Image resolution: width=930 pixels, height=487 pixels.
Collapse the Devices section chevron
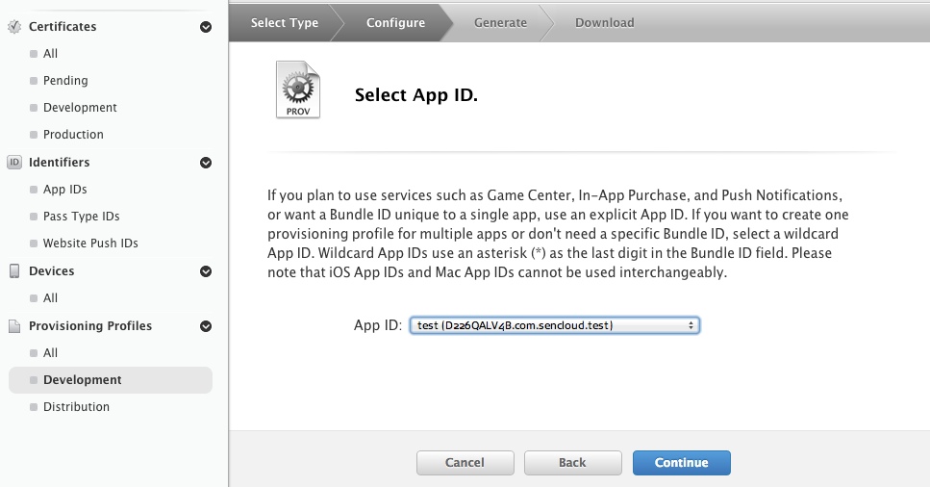(x=206, y=271)
